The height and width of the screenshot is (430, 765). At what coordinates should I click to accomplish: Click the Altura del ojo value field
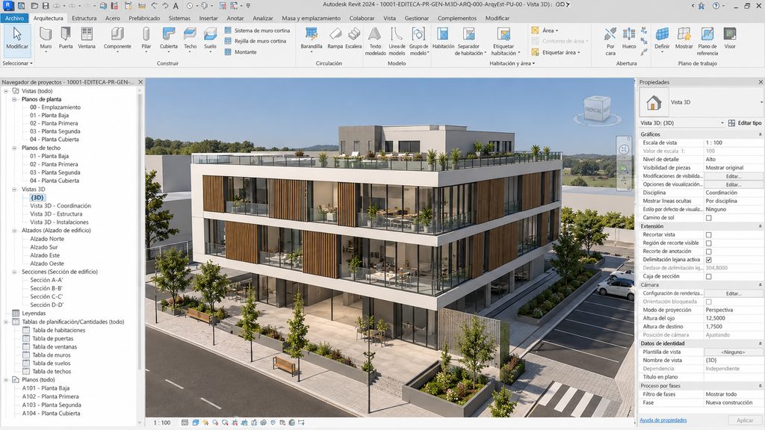734,318
